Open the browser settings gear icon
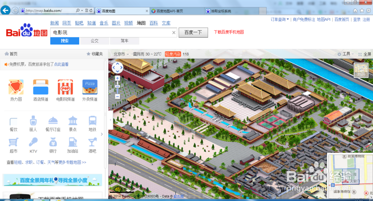Viewport: 373px width, 201px height. (369, 10)
